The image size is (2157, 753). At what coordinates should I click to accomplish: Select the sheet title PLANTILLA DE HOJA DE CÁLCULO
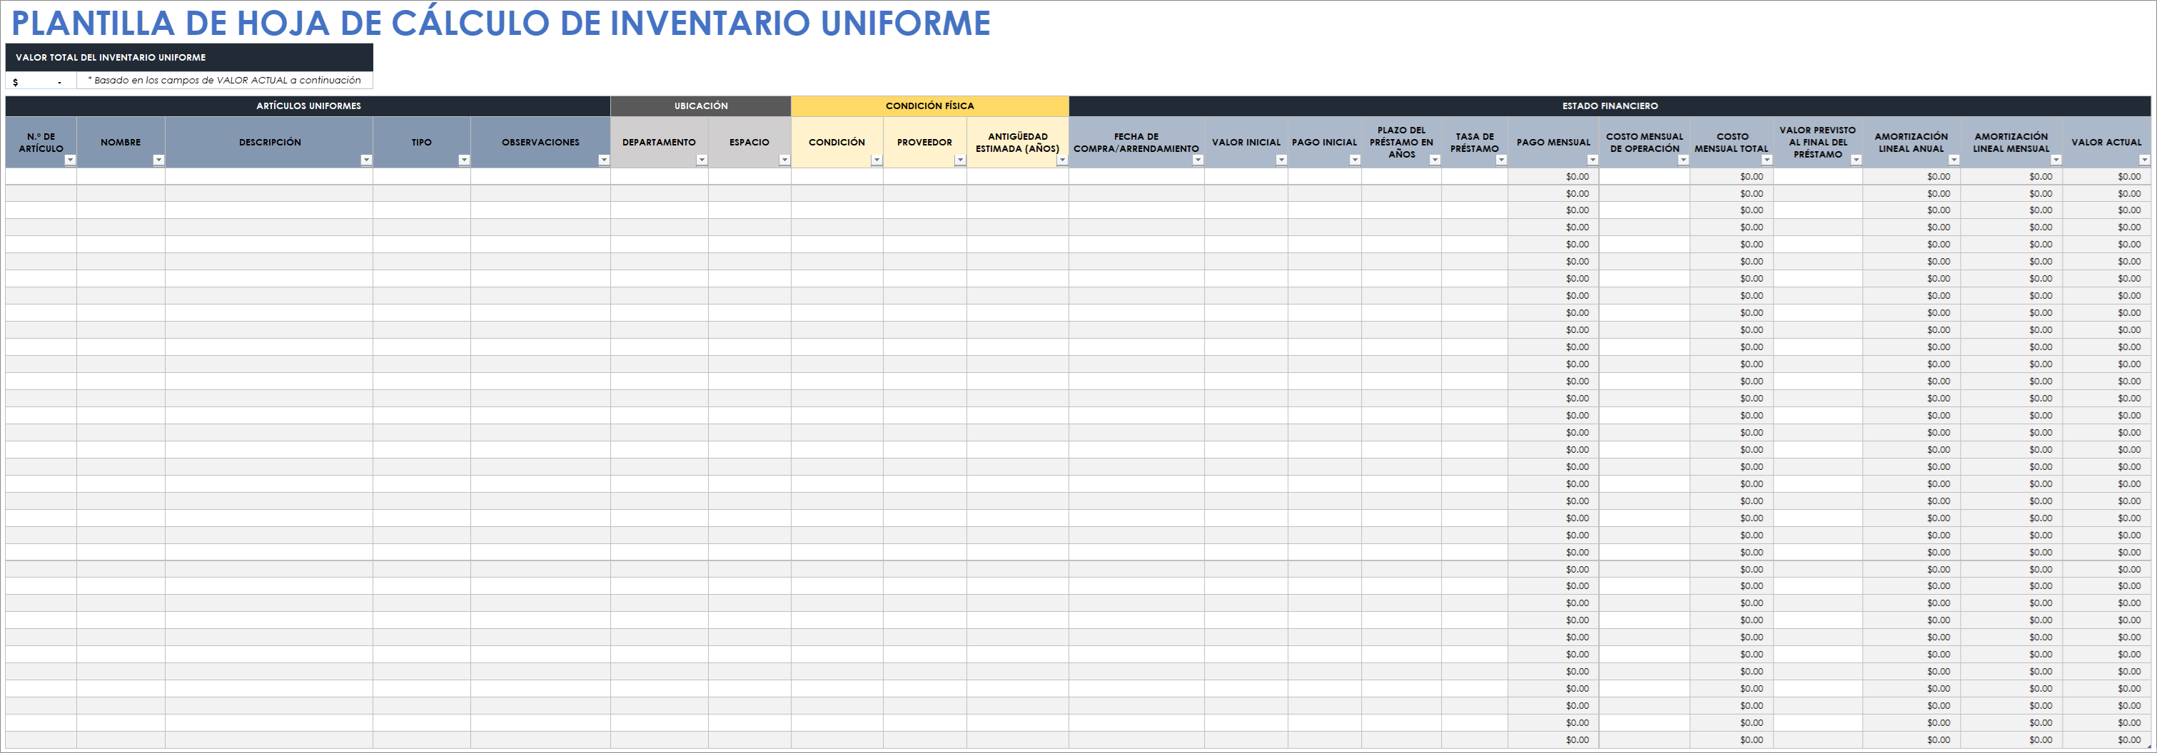501,23
